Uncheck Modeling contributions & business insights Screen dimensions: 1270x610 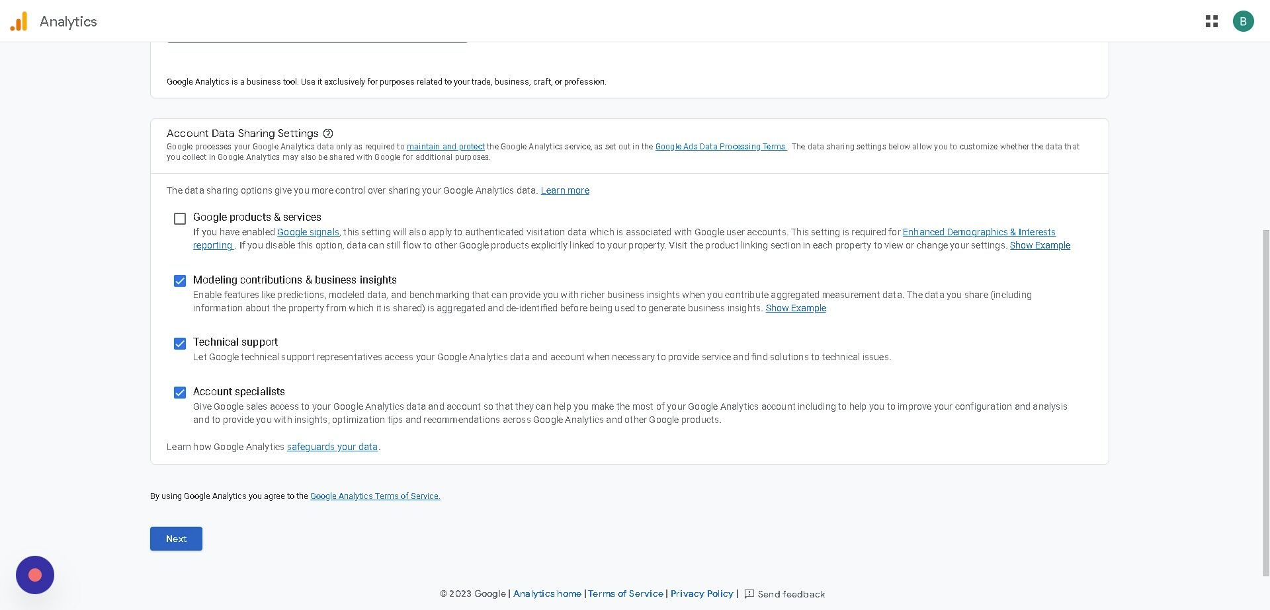point(180,281)
